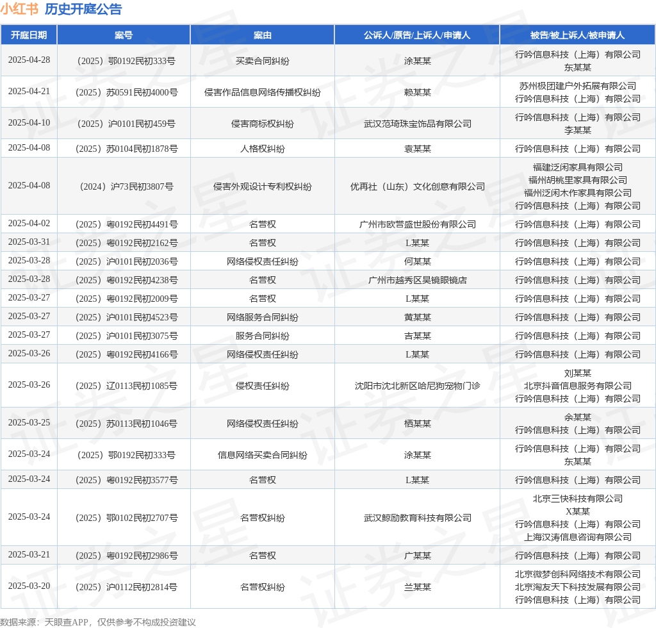656x628 pixels.
Task: Click plaintiff 广州市越秀区昊镜眼镜店
Action: 417,280
